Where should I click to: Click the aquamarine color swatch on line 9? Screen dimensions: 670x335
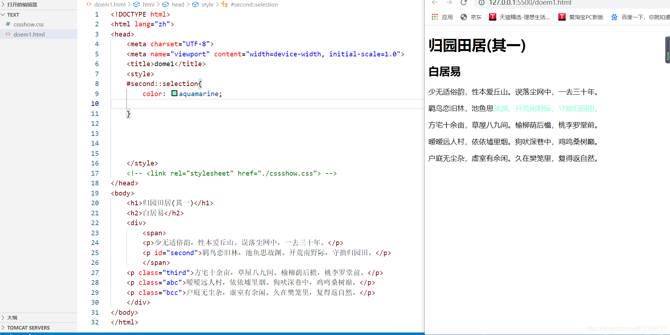pyautogui.click(x=174, y=93)
